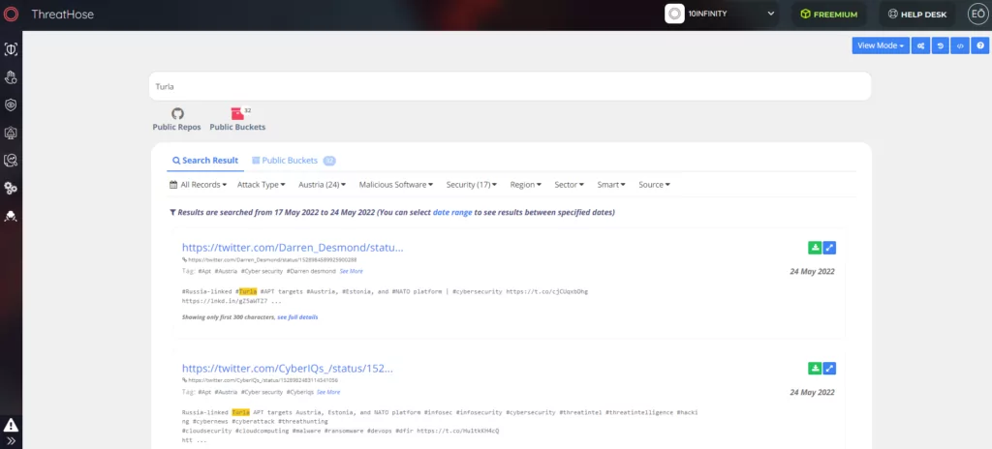Open the Austria (24) filter dropdown
This screenshot has height=449, width=992.
coord(322,185)
